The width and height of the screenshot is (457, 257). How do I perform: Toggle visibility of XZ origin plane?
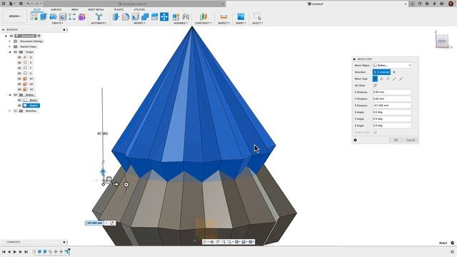19,84
